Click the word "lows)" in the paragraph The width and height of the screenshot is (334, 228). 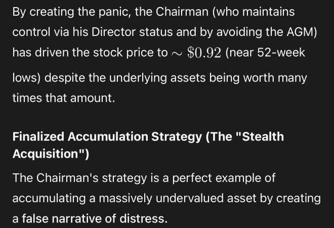pyautogui.click(x=26, y=78)
